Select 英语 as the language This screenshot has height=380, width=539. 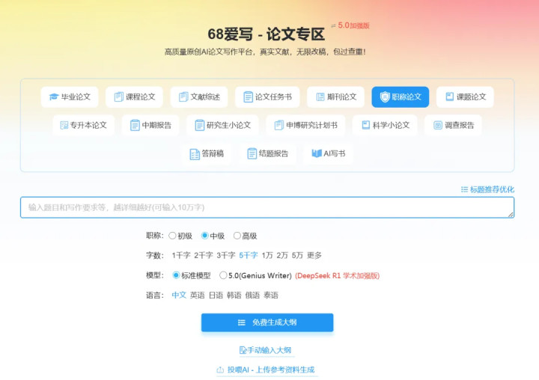click(x=198, y=295)
